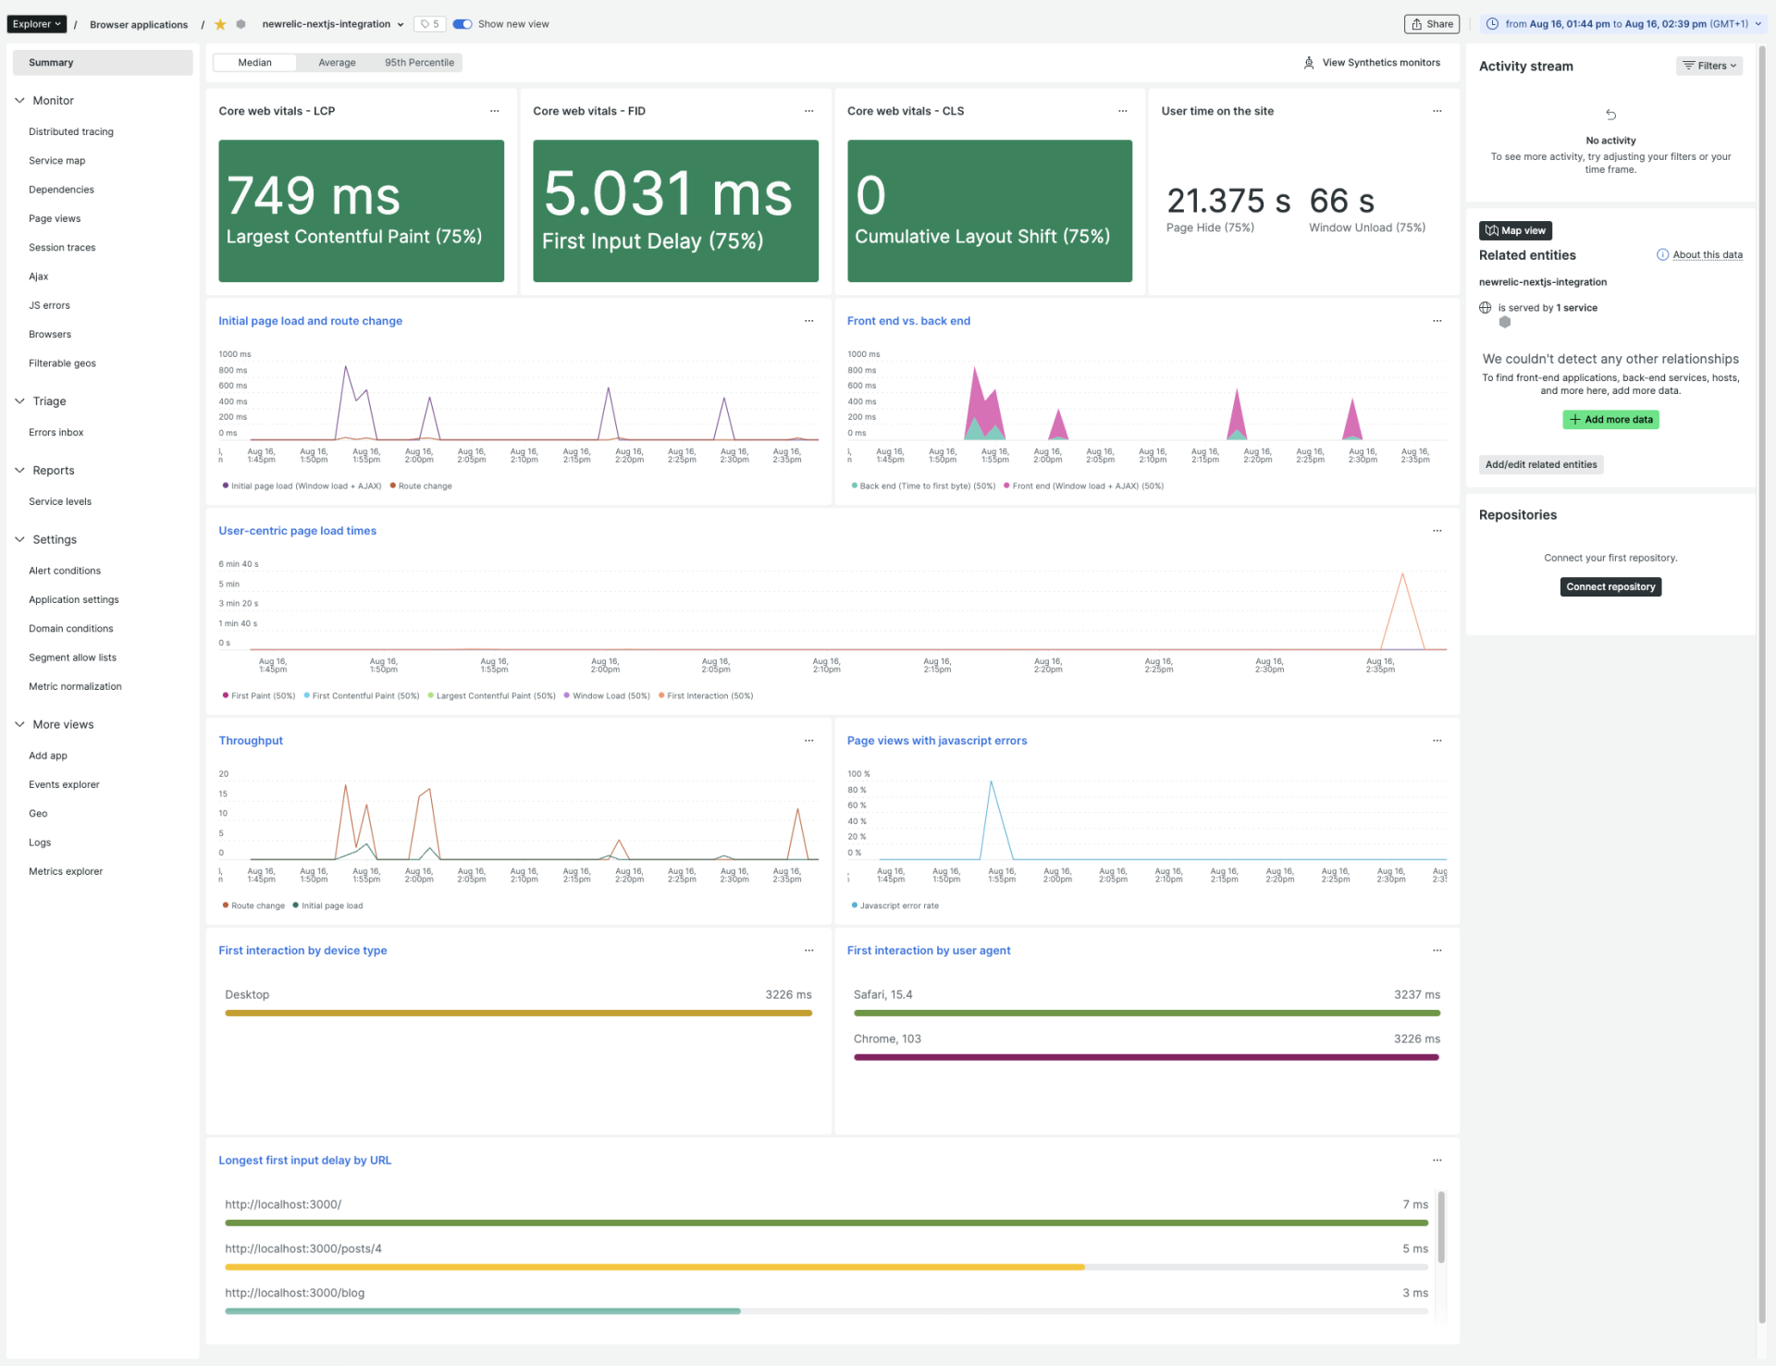Click the info icon beside About this data
The width and height of the screenshot is (1776, 1366).
(1660, 254)
